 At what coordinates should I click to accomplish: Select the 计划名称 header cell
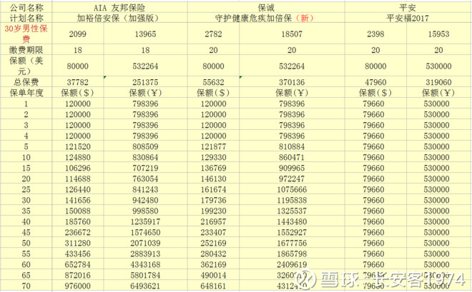coord(26,18)
